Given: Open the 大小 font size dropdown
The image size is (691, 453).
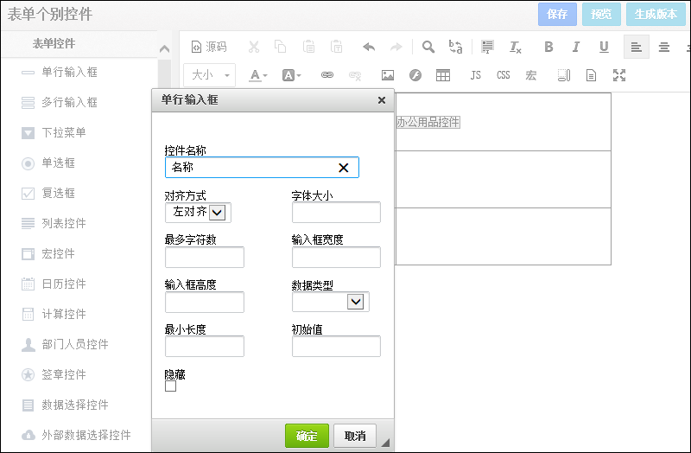Looking at the screenshot, I should point(210,75).
